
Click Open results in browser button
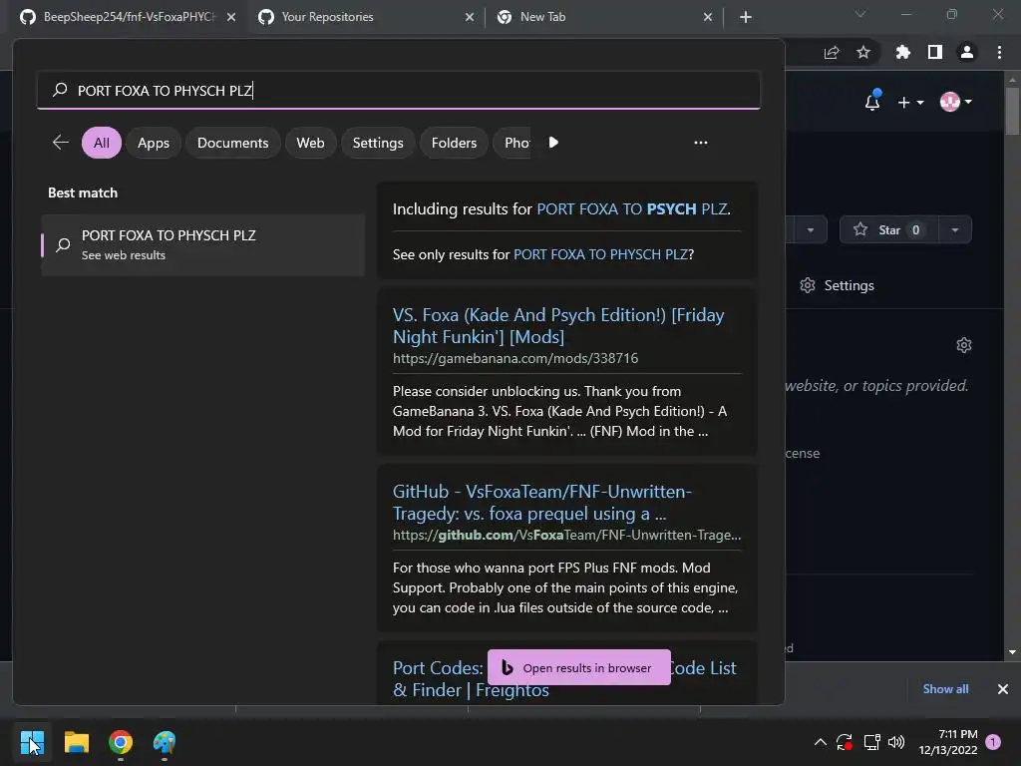coord(579,667)
